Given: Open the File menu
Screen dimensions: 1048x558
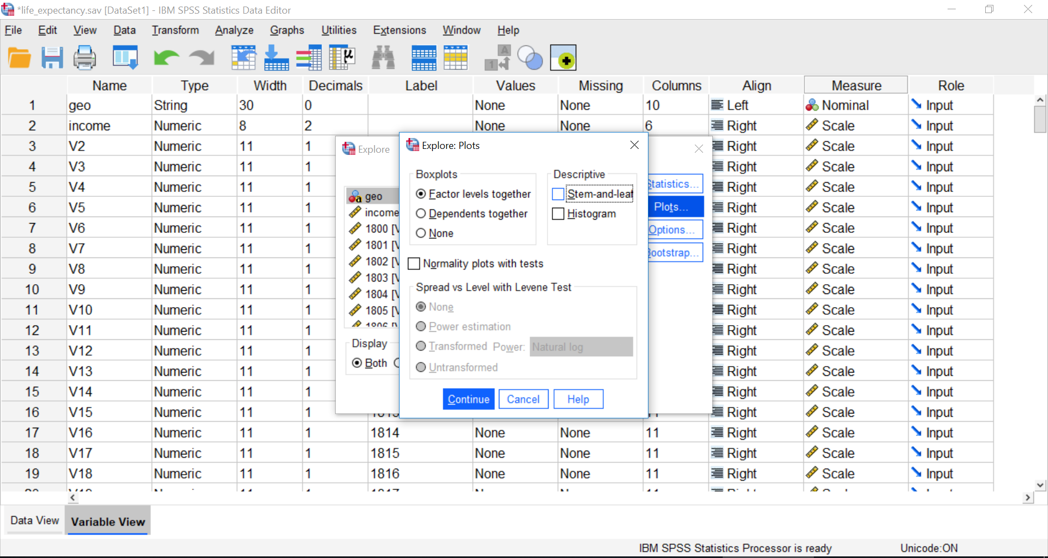Looking at the screenshot, I should [13, 30].
